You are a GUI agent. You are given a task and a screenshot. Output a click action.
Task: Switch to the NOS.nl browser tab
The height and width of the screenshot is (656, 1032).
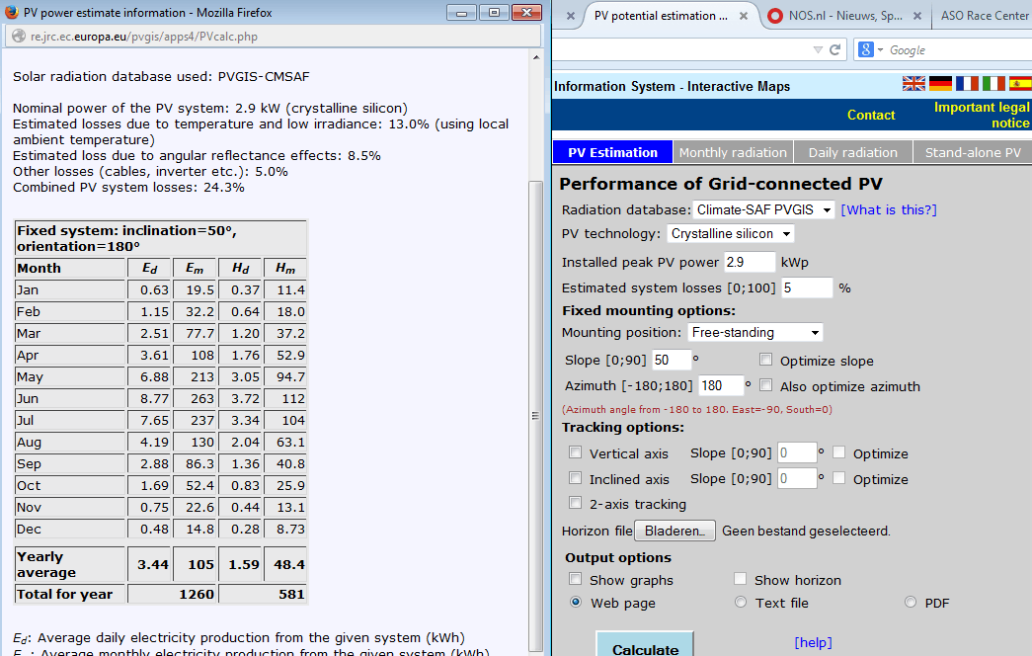tap(845, 16)
